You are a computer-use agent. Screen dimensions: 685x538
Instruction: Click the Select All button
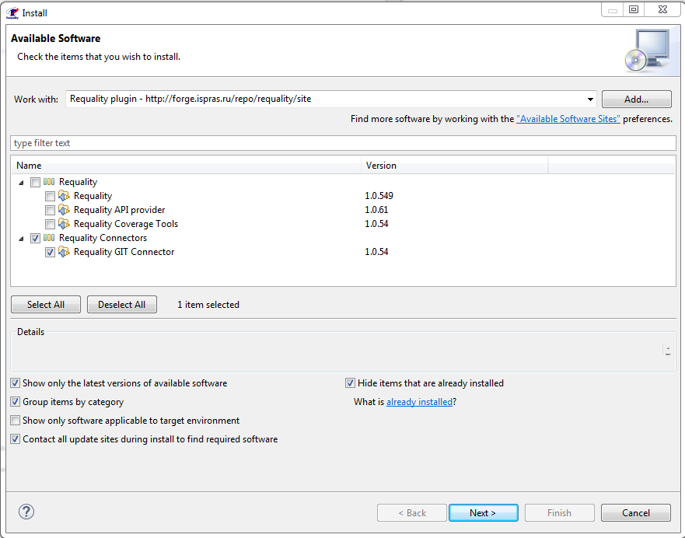coord(46,304)
